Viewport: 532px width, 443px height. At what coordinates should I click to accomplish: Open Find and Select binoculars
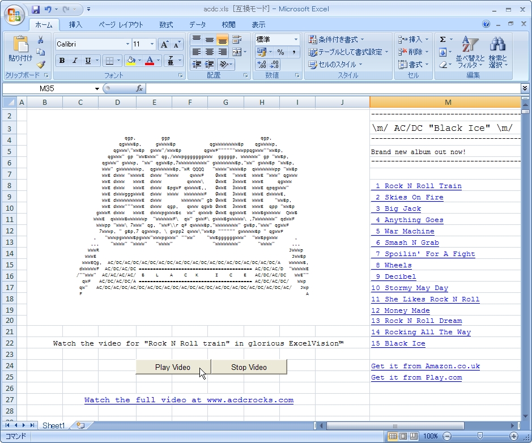coord(498,52)
